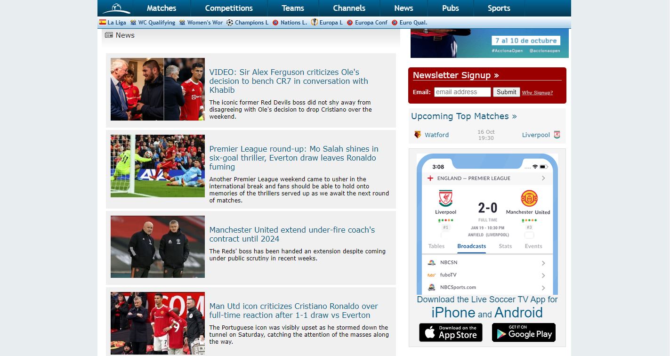Click the UEFA icon beside Nations L.

(275, 23)
